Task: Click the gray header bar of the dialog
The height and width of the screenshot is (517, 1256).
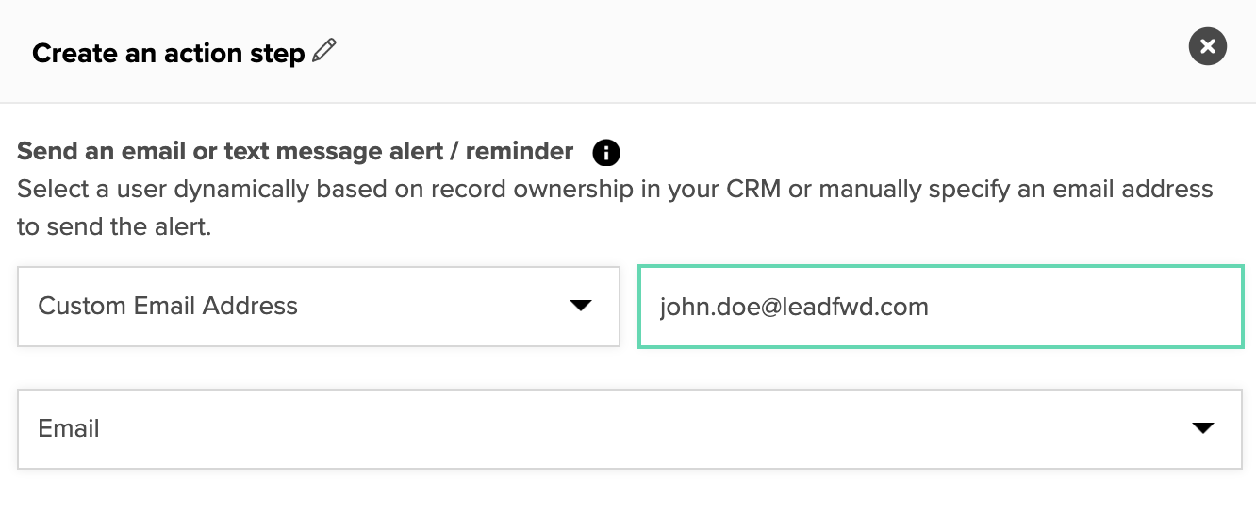Action: click(754, 51)
